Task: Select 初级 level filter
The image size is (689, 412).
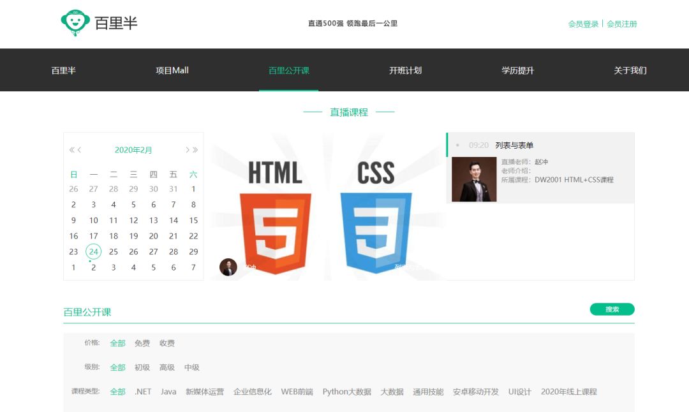Action: pyautogui.click(x=142, y=367)
